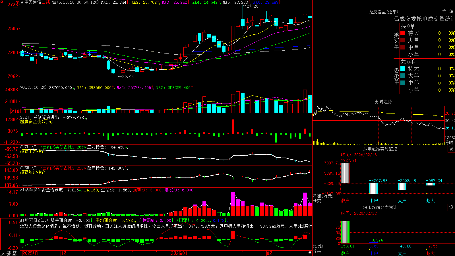
Task: Open 设 settings for 深圳超赢实时监控
Action: tap(451, 149)
